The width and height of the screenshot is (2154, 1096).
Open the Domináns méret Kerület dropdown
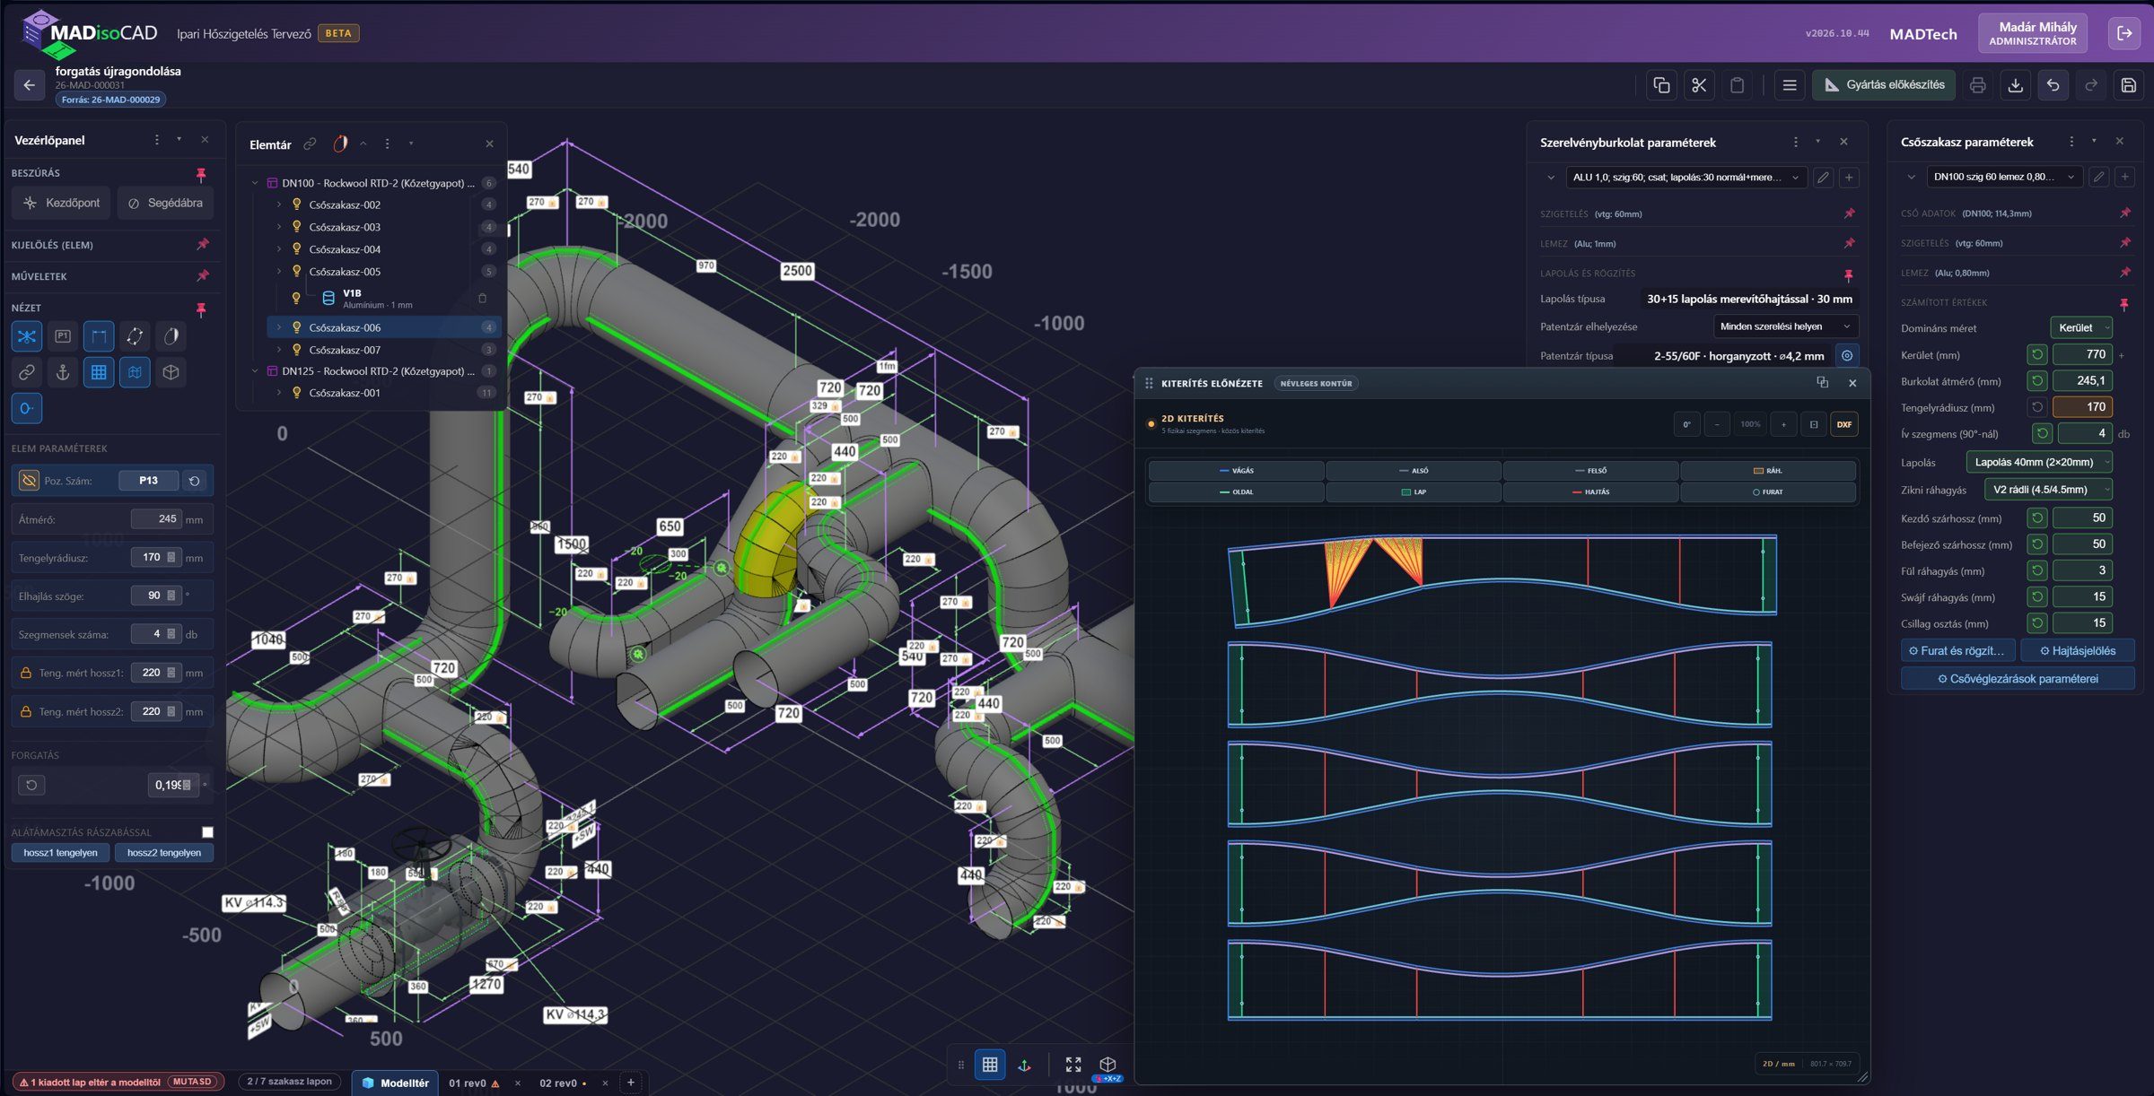coord(2080,328)
